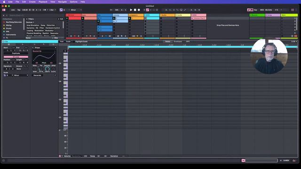Launch the clip in the orange track
The height and width of the screenshot is (169, 301).
(x=130, y=18)
